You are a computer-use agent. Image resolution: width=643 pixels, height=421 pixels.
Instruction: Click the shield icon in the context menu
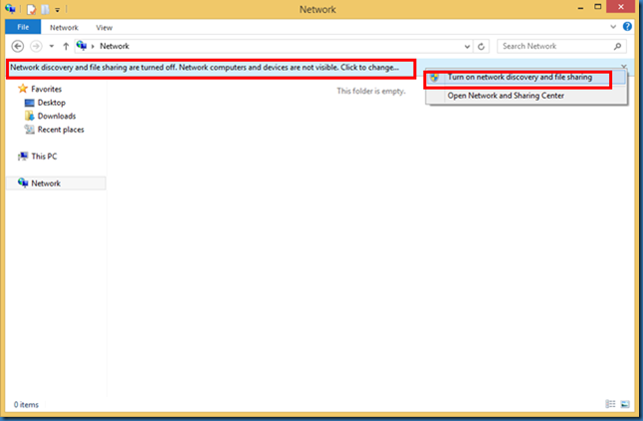434,77
